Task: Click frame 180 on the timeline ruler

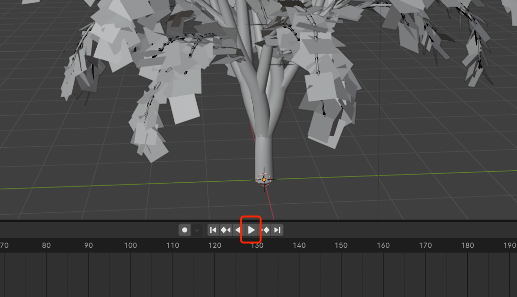Action: click(468, 245)
